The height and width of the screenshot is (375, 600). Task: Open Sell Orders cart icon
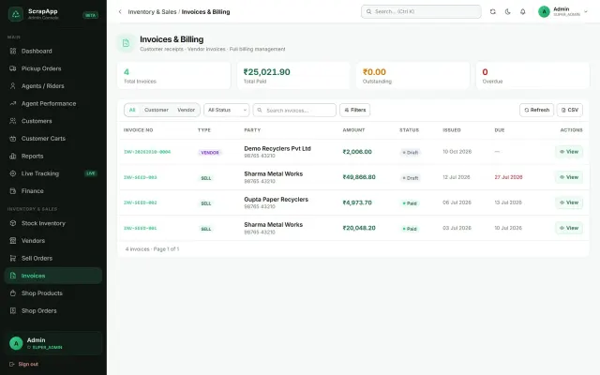pyautogui.click(x=12, y=259)
